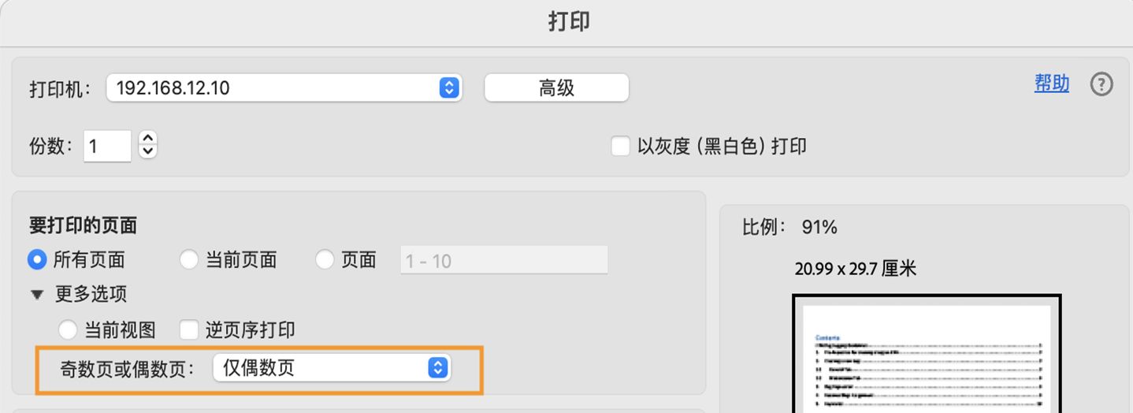Enable 以灰度 (黑白色) 打印 checkbox
This screenshot has height=413, width=1133.
[621, 147]
